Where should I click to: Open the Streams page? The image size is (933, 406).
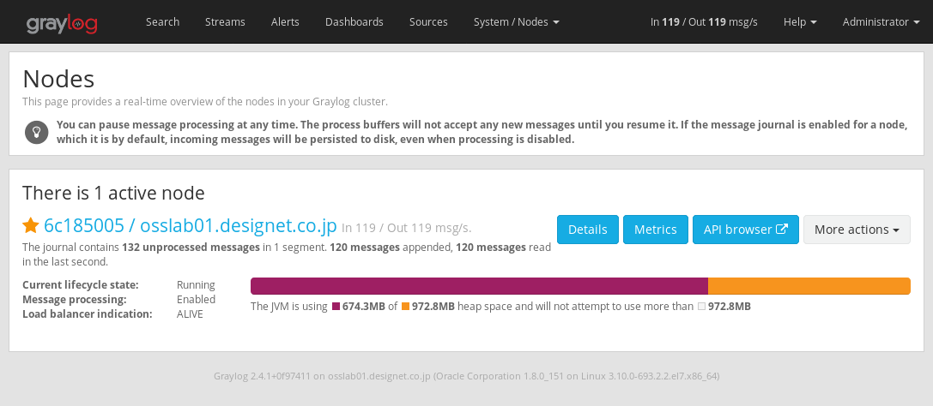(x=225, y=22)
